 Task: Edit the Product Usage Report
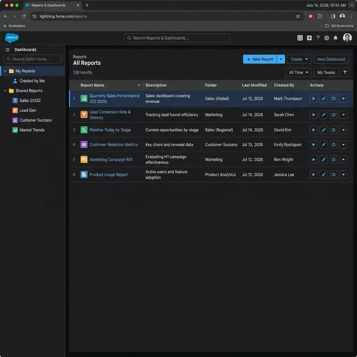point(324,174)
